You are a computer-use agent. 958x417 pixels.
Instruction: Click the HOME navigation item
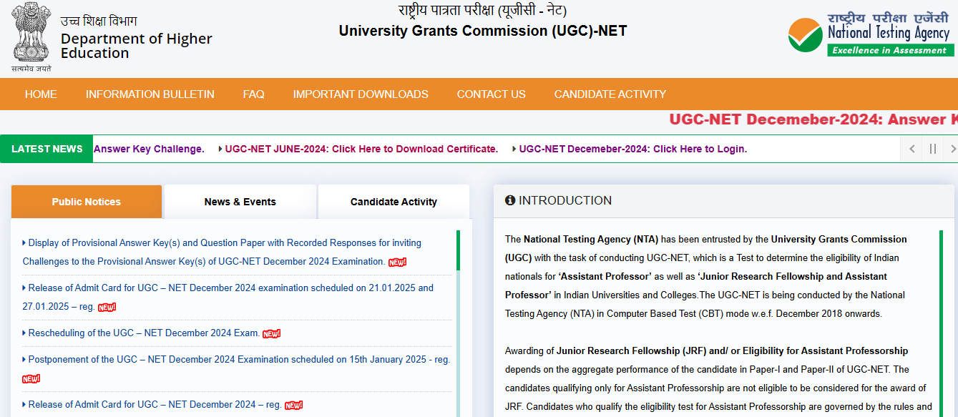tap(41, 94)
